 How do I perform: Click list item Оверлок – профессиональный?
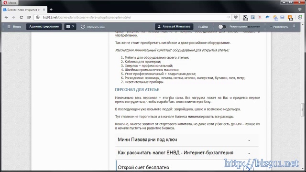[x=149, y=66]
